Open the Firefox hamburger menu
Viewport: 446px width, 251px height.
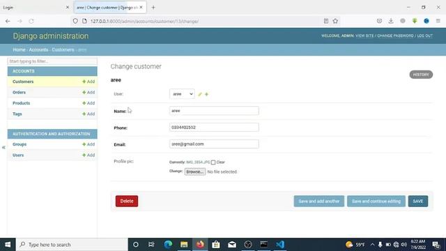click(x=438, y=21)
